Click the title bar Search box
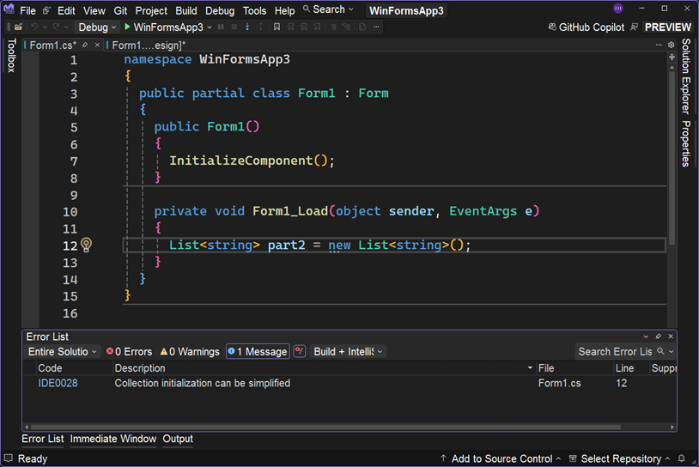 328,9
